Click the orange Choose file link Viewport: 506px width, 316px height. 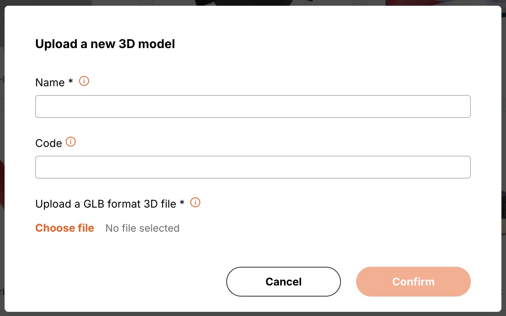point(65,228)
